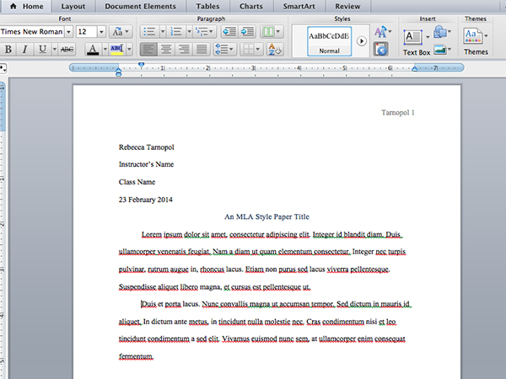
Task: Click the tab stop selector icon
Action: click(x=3, y=68)
